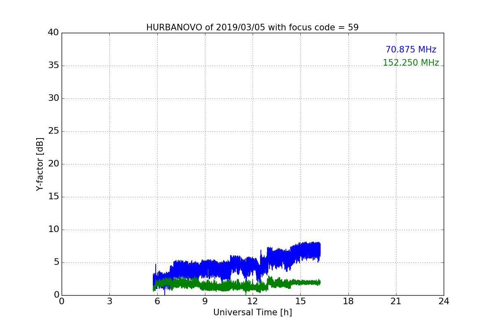Click the Y-factor [dB] axis label
Viewport: 493px width, 328px height.
(40, 164)
